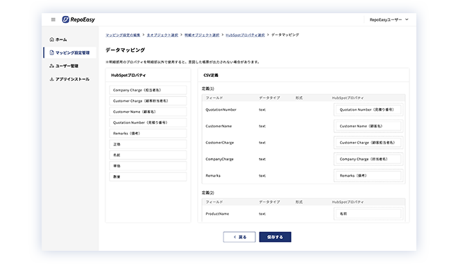The height and width of the screenshot is (264, 458).
Task: Click the CustomerCharge field name text
Action: pos(220,143)
